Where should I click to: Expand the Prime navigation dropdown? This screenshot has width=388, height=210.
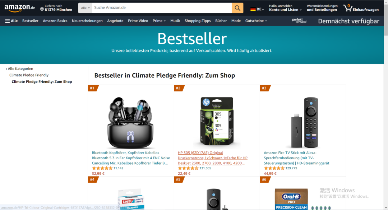(159, 21)
